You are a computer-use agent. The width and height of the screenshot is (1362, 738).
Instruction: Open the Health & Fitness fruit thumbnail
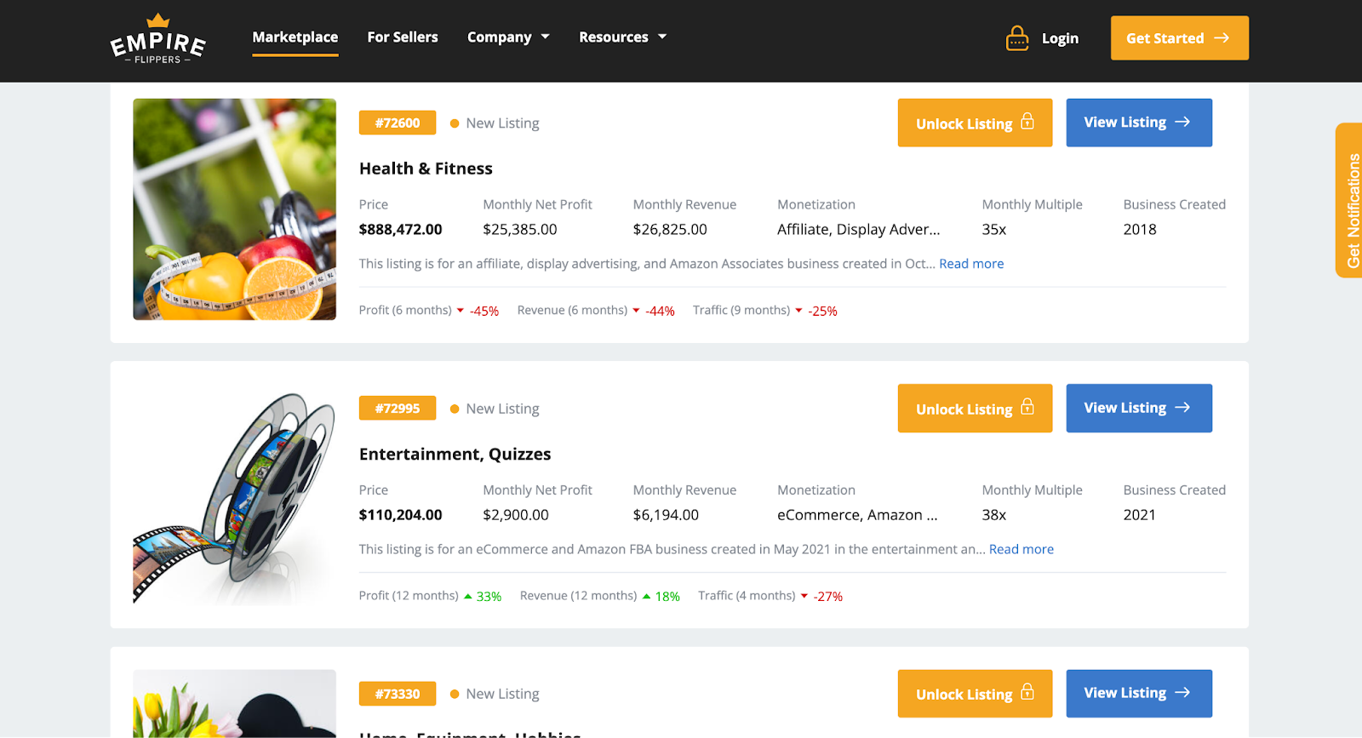pos(234,209)
